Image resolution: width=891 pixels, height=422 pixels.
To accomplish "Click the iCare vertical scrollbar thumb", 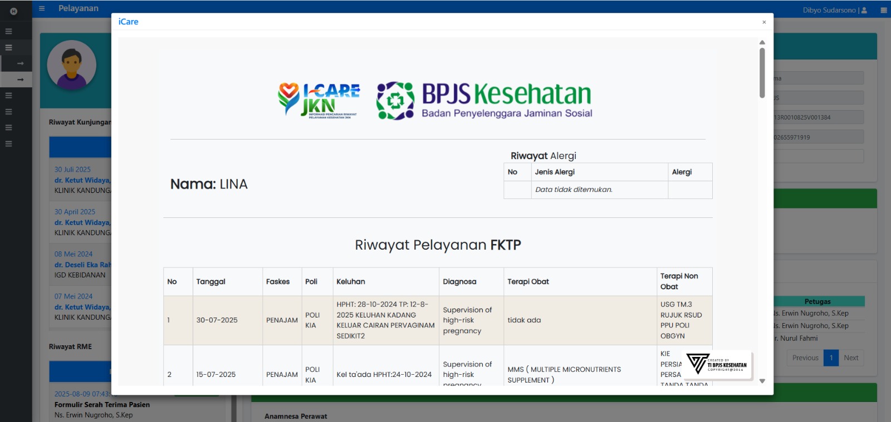I will (762, 73).
